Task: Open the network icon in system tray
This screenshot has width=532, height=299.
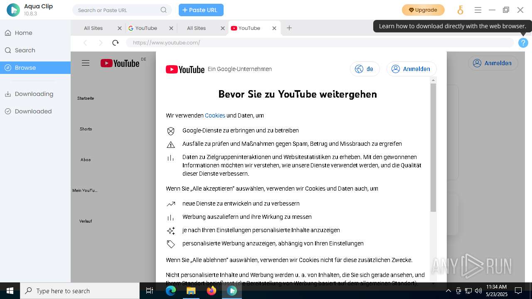Action: (x=468, y=291)
